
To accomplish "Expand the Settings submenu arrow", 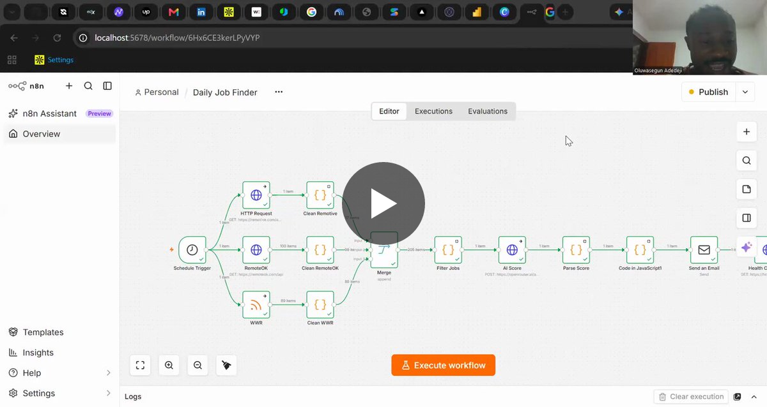I will point(108,394).
